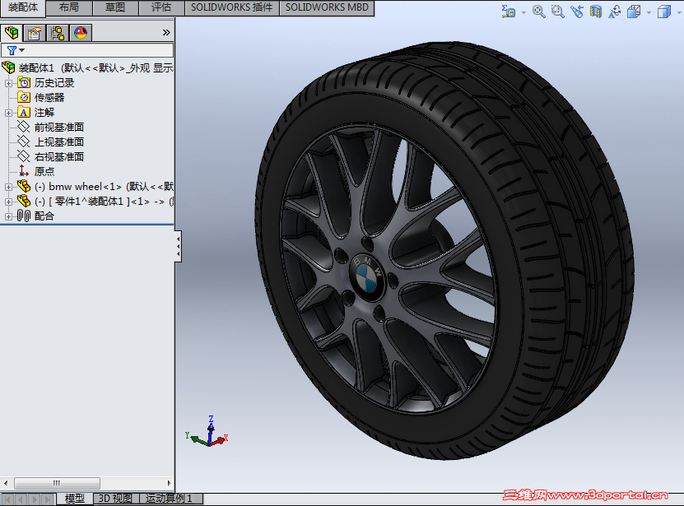Expand the 配合 mates folder
The height and width of the screenshot is (506, 684).
click(8, 216)
